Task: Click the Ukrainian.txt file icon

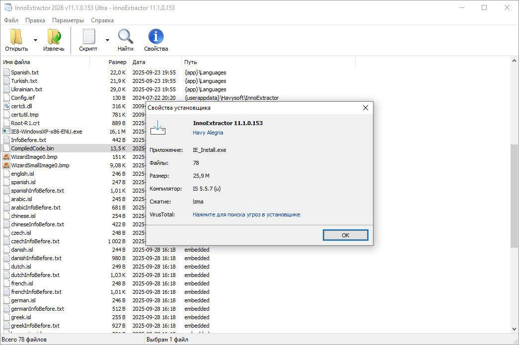Action: (x=6, y=89)
